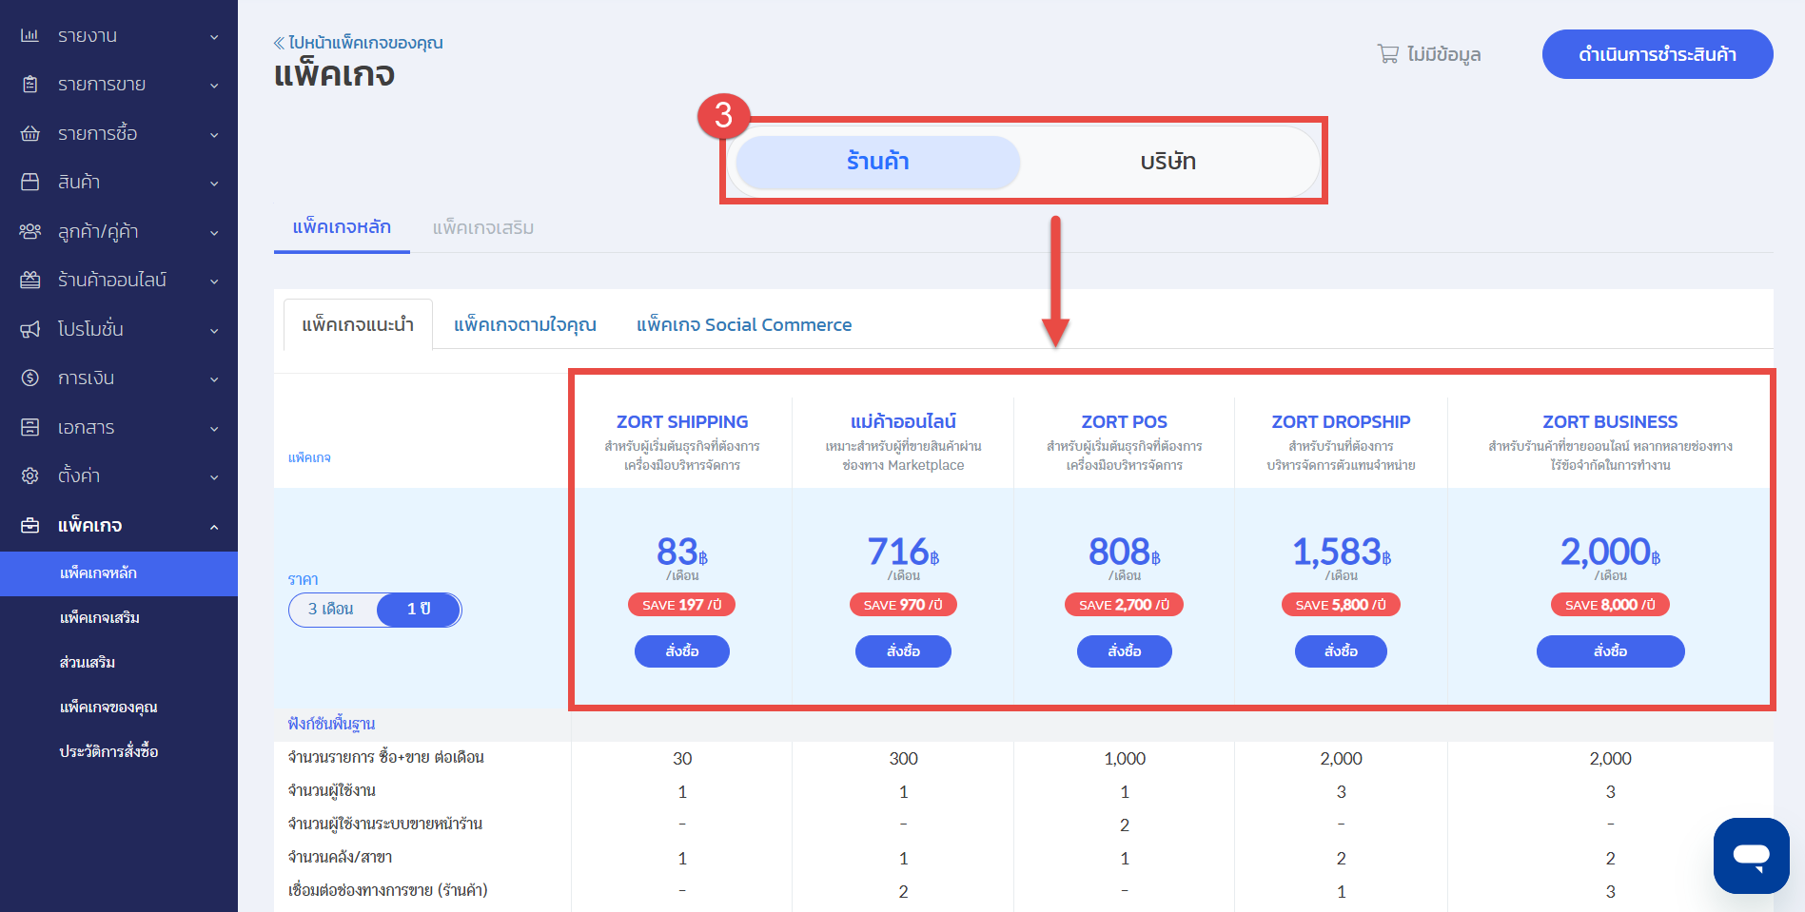Click the customers group icon in sidebar
The width and height of the screenshot is (1805, 912).
pos(30,232)
